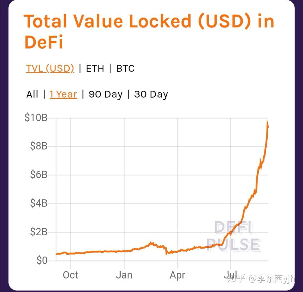Click the Jan axis label

[x=124, y=275]
